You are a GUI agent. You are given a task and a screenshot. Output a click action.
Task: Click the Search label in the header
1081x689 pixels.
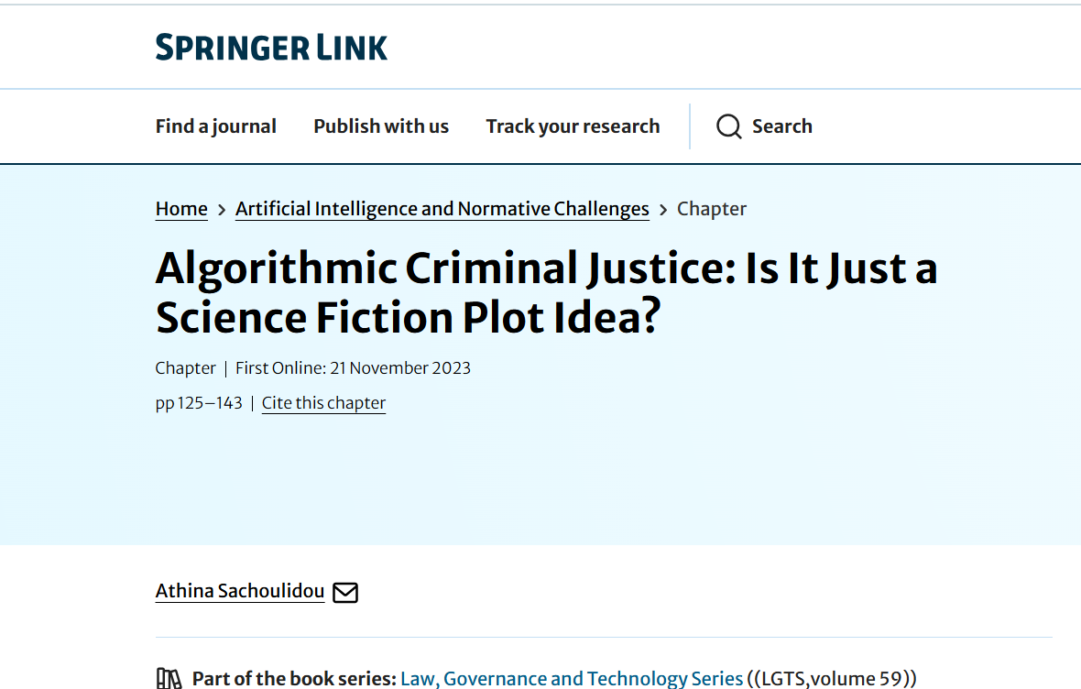pyautogui.click(x=781, y=126)
